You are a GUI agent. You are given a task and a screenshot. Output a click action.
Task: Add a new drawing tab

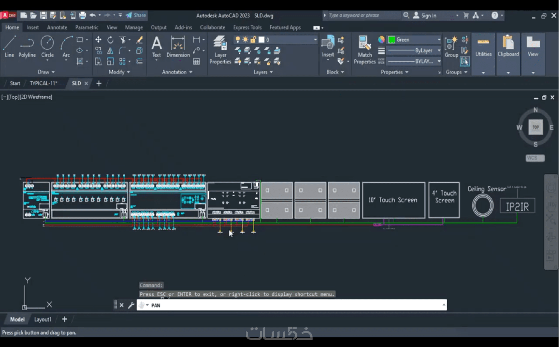[x=99, y=83]
